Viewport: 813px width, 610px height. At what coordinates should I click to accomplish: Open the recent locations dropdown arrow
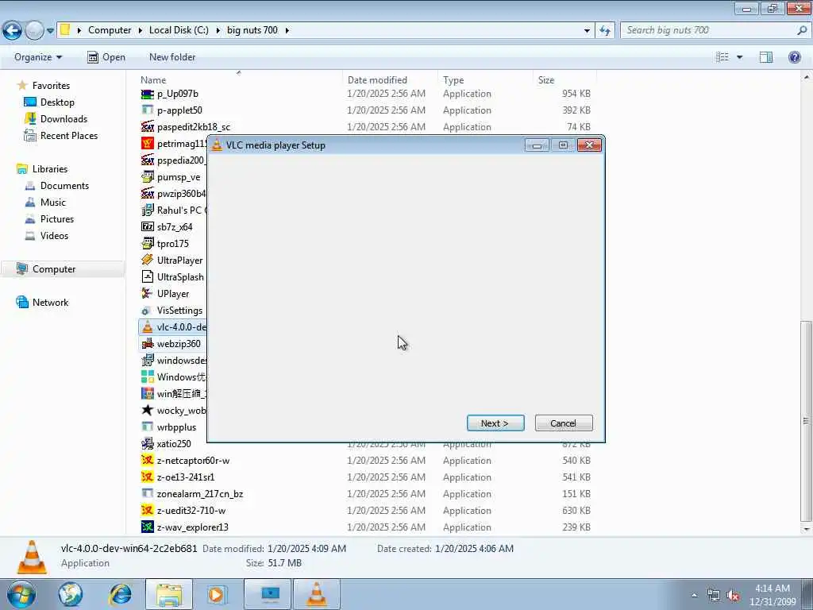(x=50, y=31)
